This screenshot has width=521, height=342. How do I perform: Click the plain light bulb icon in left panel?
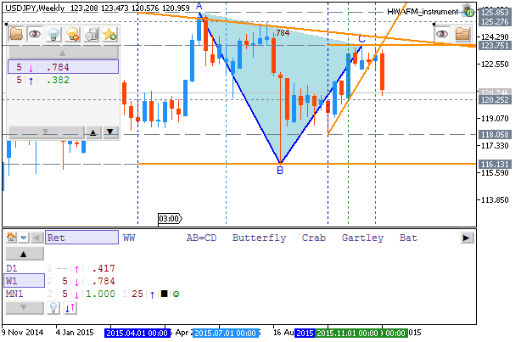point(53,34)
